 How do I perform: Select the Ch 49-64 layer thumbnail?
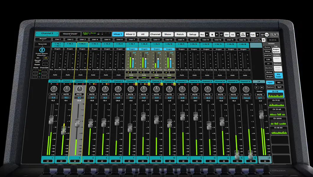pyautogui.click(x=278, y=121)
